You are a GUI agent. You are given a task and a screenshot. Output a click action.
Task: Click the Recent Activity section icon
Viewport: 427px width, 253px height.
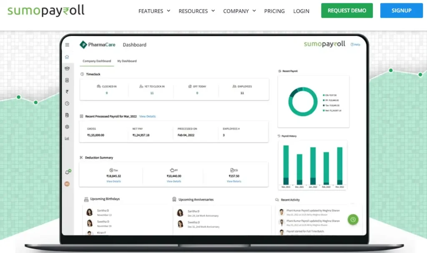[x=277, y=200]
